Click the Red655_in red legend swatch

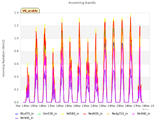point(85,114)
